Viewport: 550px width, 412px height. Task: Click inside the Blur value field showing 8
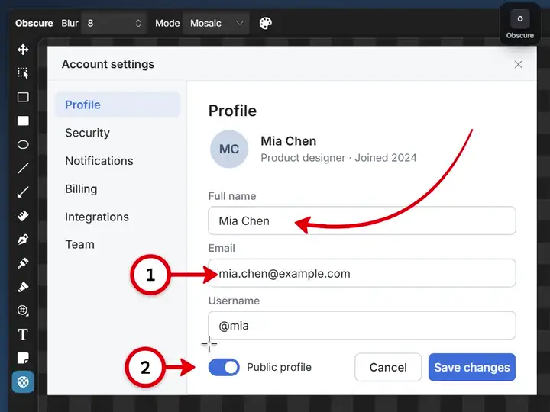point(113,23)
